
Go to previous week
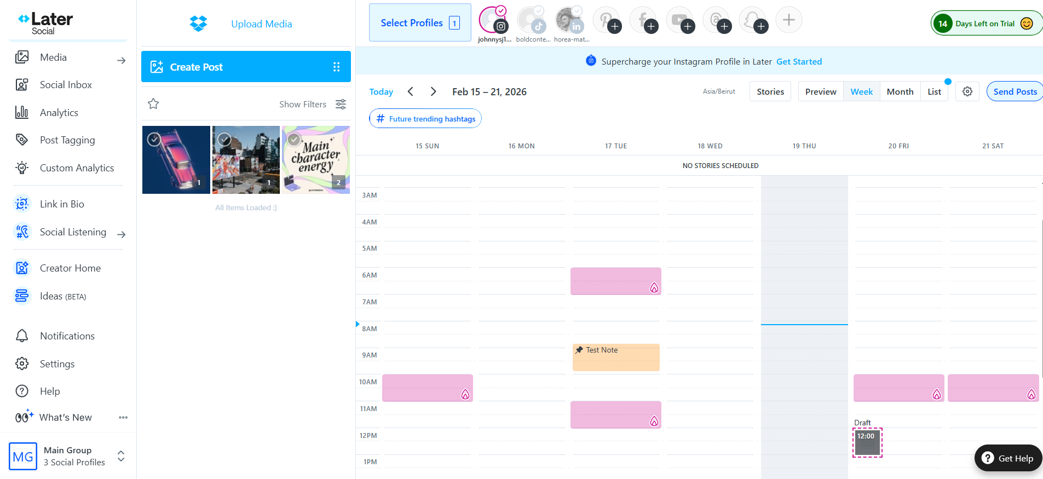[x=411, y=91]
